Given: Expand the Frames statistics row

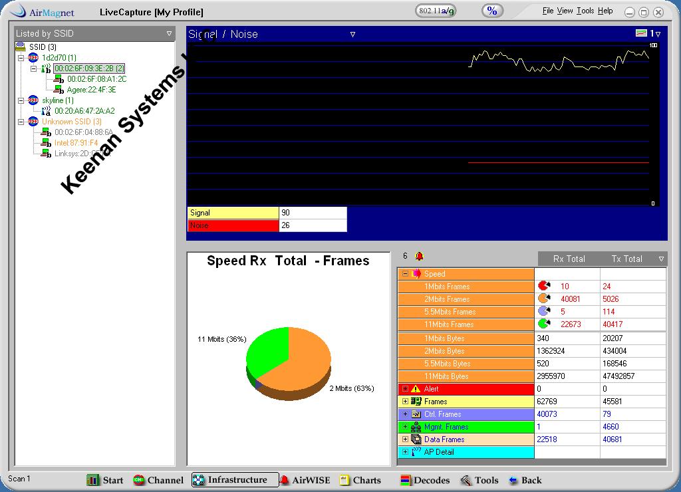Looking at the screenshot, I should point(405,401).
